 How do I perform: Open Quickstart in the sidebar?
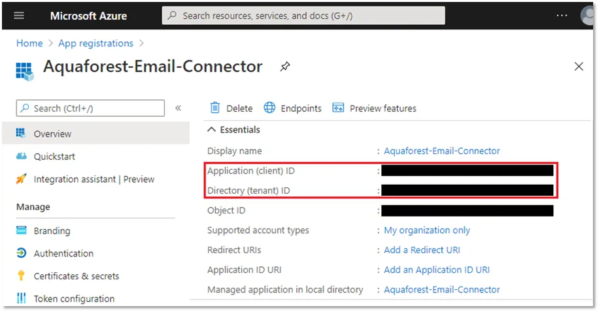[x=54, y=157]
